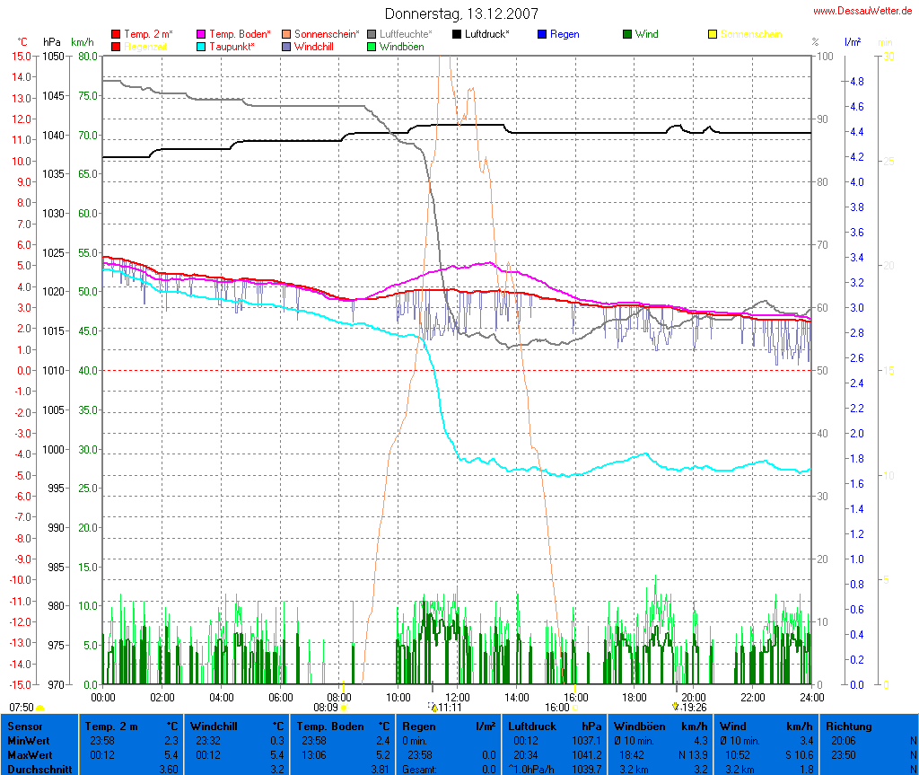Click the sun marker beside 08:09
Image resolution: width=919 pixels, height=775 pixels.
click(x=343, y=708)
